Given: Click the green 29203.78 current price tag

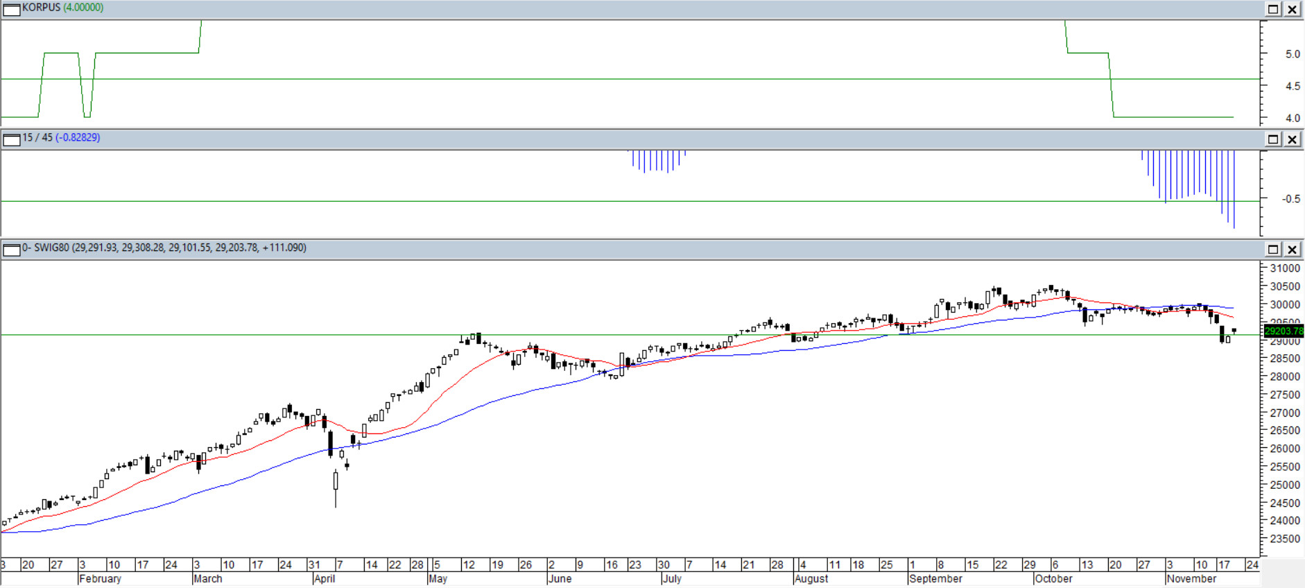Looking at the screenshot, I should (1283, 331).
